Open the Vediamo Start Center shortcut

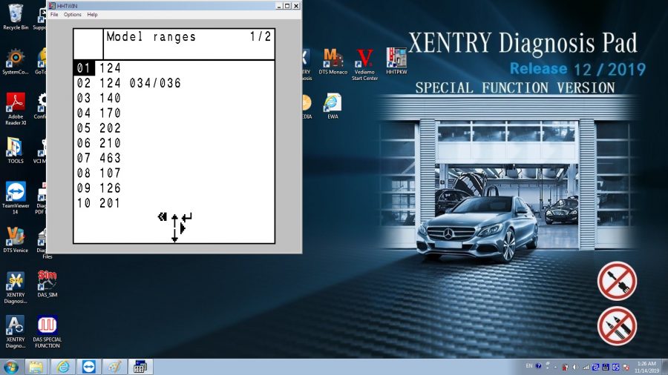point(364,64)
